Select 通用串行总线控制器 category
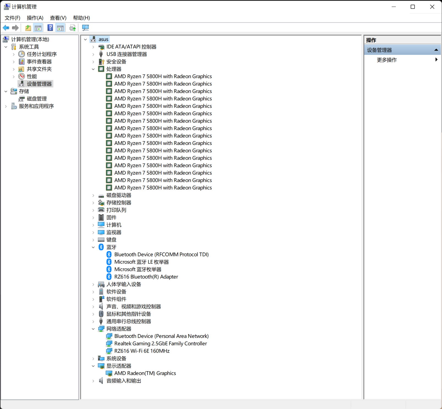 click(x=129, y=321)
